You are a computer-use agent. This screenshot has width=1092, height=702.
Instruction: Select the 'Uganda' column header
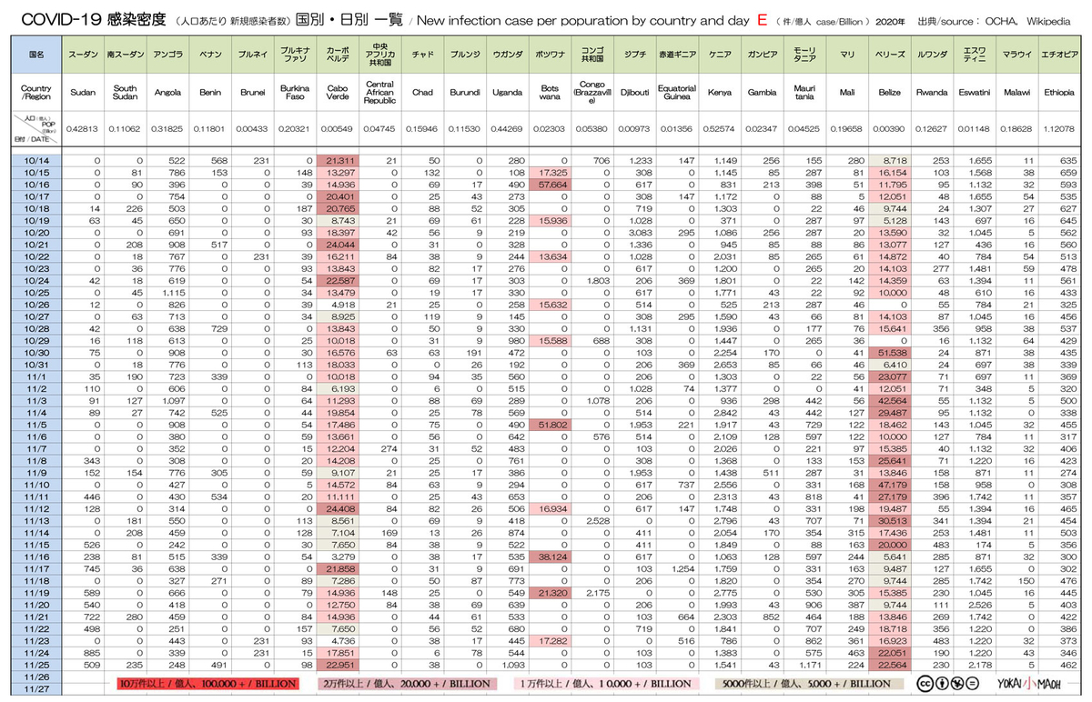507,93
